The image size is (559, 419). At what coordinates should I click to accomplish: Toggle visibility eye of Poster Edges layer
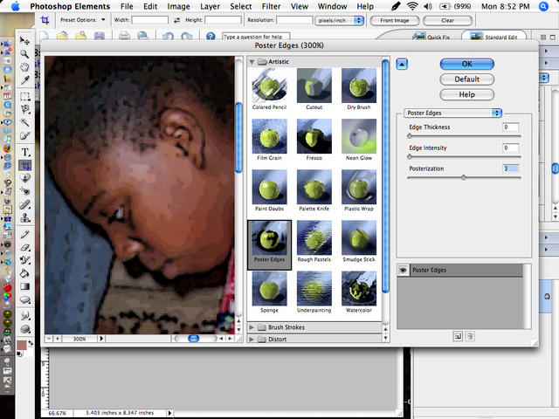point(404,270)
